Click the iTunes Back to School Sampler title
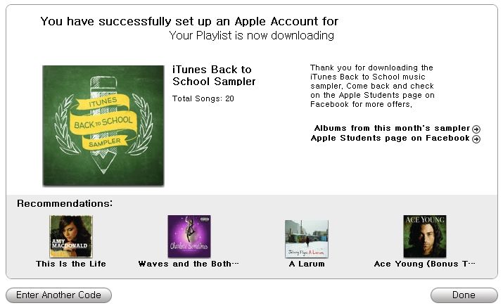Screen dimensions: 503x308 [214, 75]
